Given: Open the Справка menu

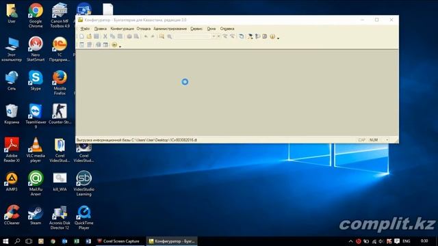Looking at the screenshot, I should 227,29.
